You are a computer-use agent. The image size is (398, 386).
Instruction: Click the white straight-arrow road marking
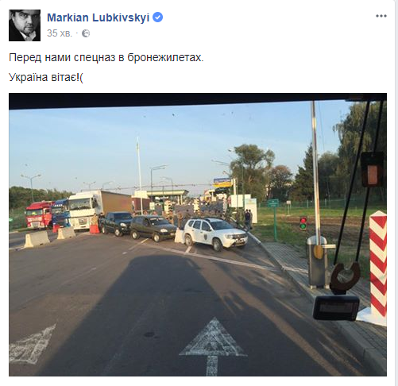click(x=213, y=345)
